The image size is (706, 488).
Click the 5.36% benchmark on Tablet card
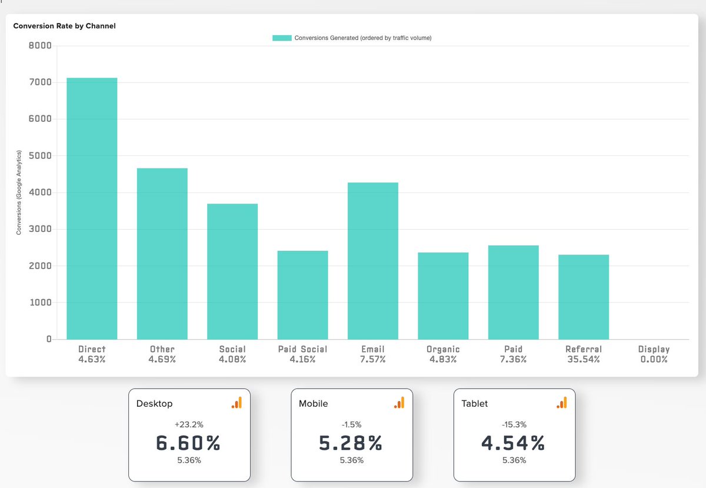(514, 460)
